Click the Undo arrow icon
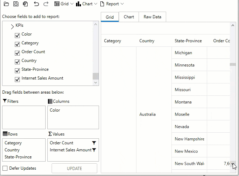This screenshot has width=239, height=176. pyautogui.click(x=36, y=4)
